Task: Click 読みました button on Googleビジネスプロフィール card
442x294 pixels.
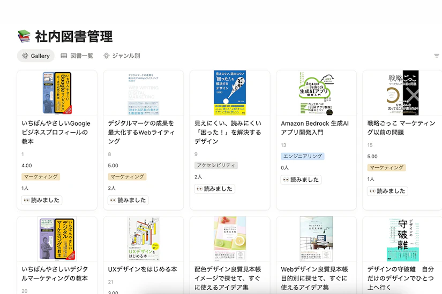Action: point(42,200)
